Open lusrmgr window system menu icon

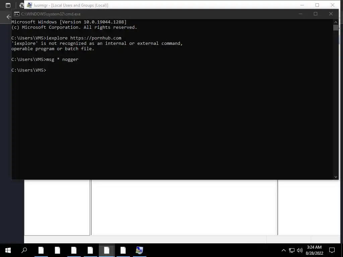pyautogui.click(x=29, y=5)
